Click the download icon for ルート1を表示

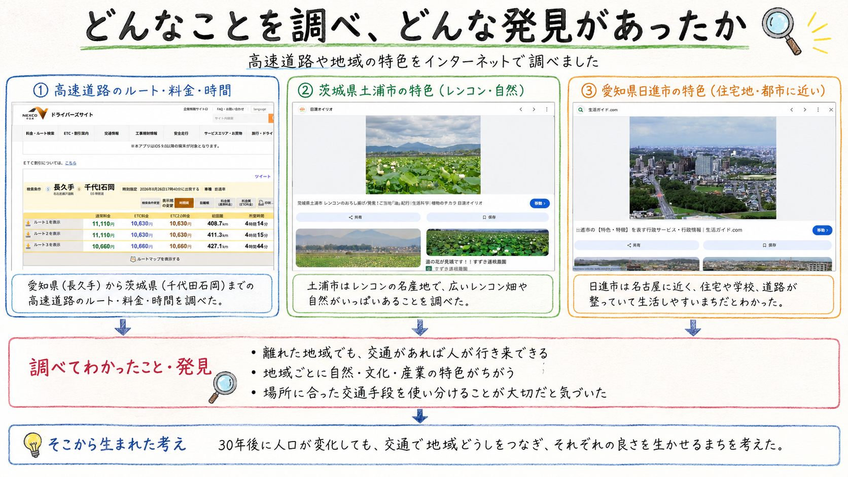pos(28,223)
